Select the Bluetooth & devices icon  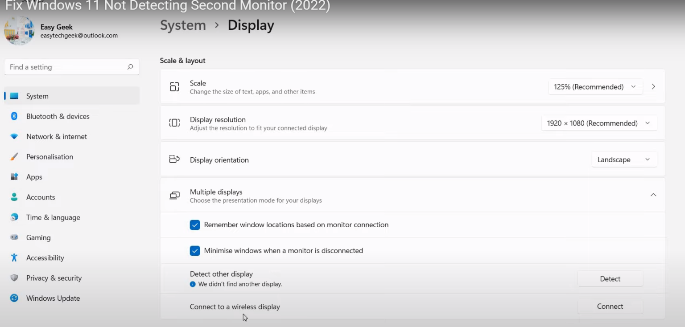[14, 116]
